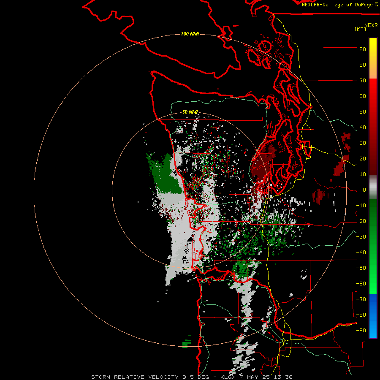The image size is (380, 380).
Task: Click the "-20" value on velocity scale
Action: click(361, 221)
